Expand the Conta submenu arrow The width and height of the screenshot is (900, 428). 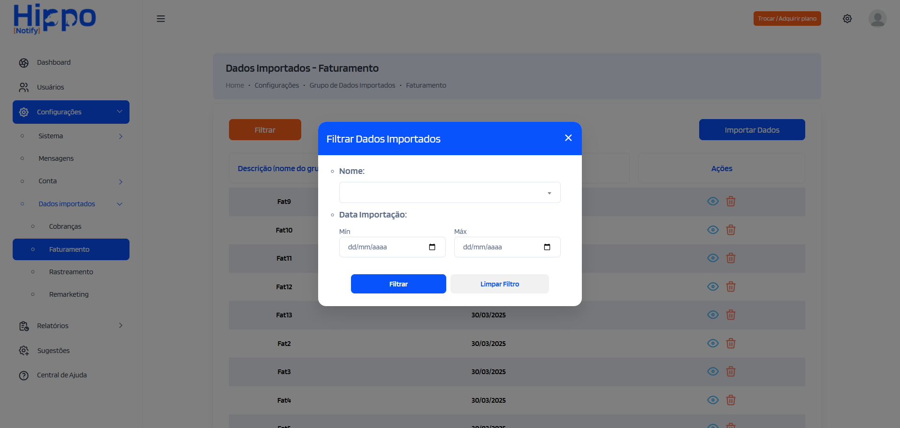(x=121, y=182)
